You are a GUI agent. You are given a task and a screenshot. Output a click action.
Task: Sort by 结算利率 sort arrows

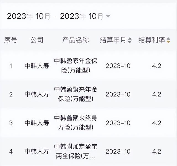click(168, 40)
